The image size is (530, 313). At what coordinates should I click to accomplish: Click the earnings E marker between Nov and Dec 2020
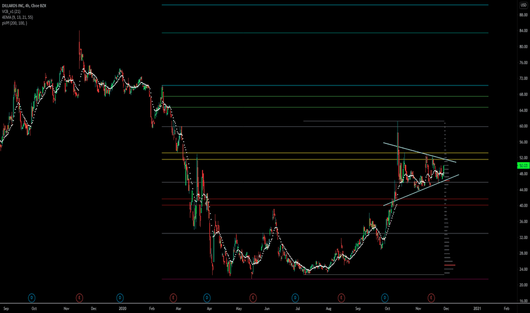[x=431, y=298]
